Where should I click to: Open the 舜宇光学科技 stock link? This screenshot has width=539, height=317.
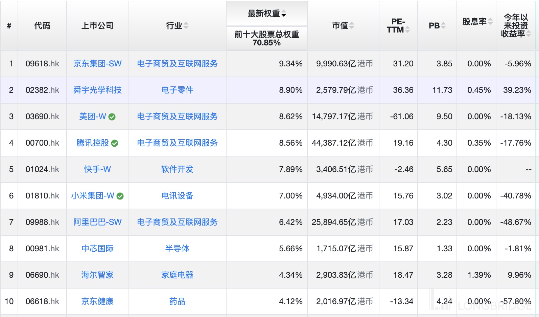coord(97,90)
